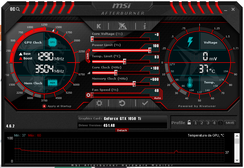
Task: Click the Temp. Limit slider handle
Action: tap(125, 62)
